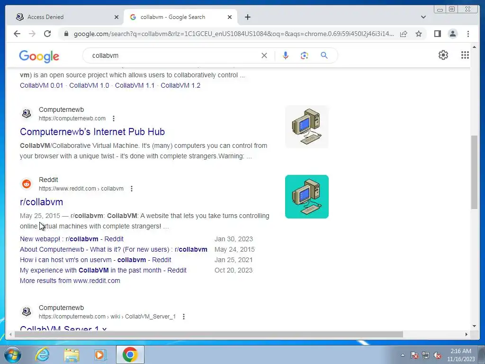Open the Windows Start menu orb
This screenshot has height=364, width=485.
[13, 355]
